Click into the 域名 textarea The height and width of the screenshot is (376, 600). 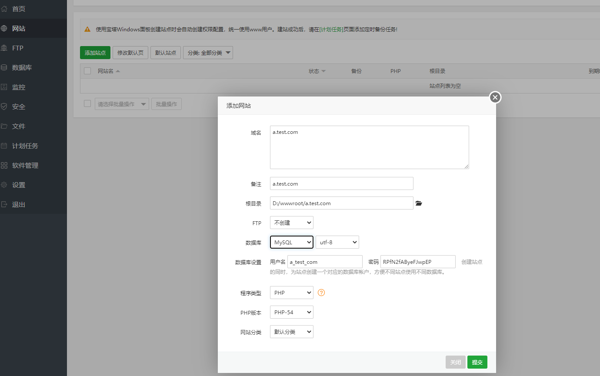(x=370, y=147)
